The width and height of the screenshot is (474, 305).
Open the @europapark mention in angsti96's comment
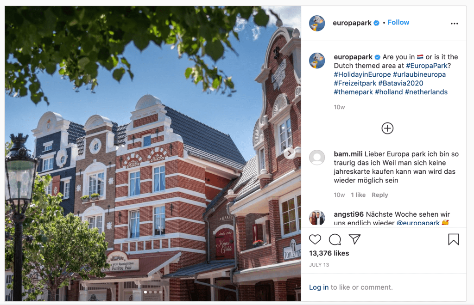point(418,223)
